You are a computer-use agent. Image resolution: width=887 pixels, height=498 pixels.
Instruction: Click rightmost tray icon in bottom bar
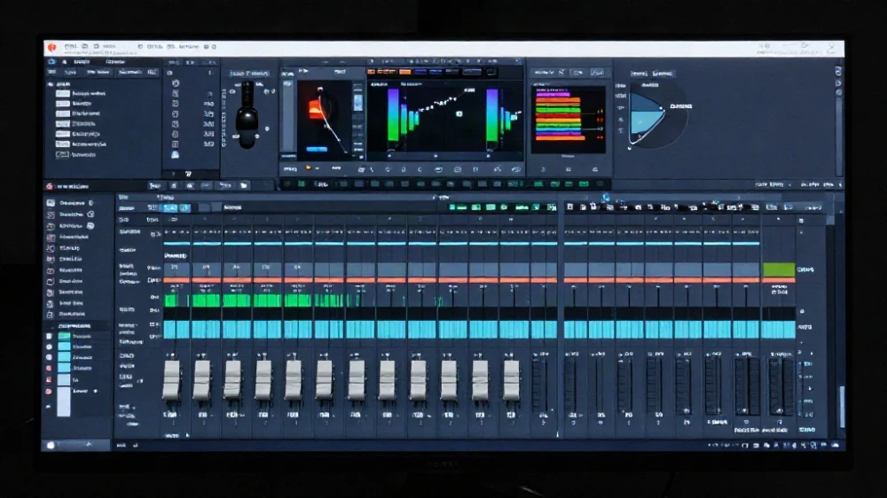835,446
